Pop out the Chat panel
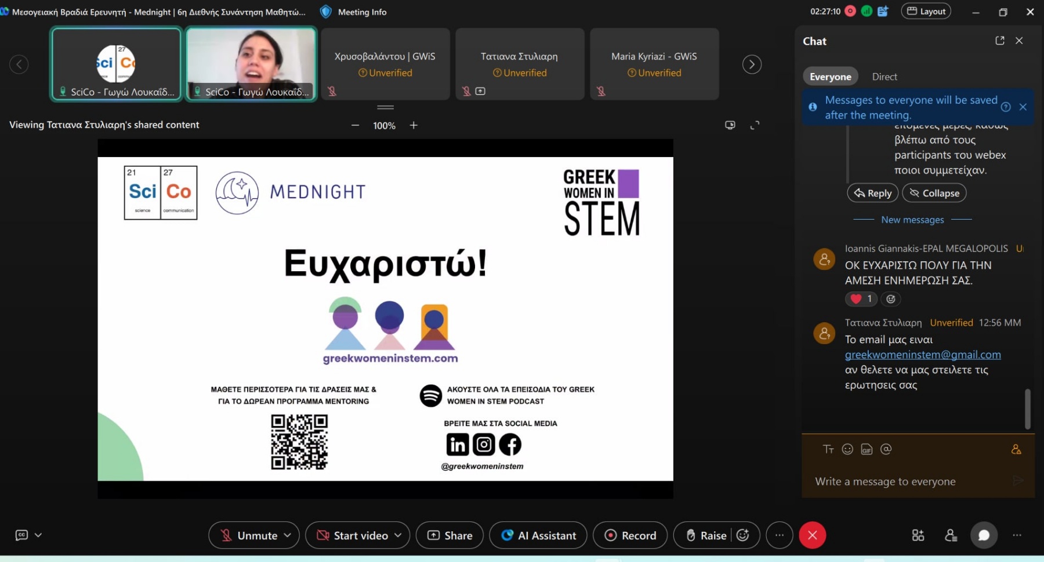Image resolution: width=1044 pixels, height=562 pixels. point(1000,41)
